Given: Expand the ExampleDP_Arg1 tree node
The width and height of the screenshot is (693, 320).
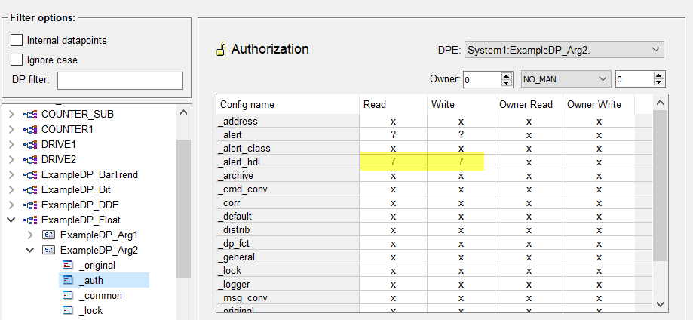Looking at the screenshot, I should [x=30, y=235].
